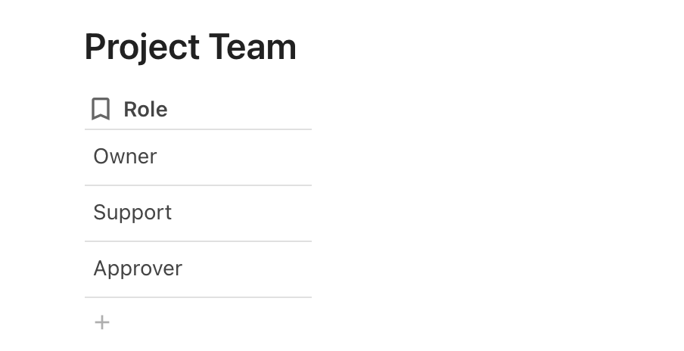Image resolution: width=684 pixels, height=351 pixels.
Task: Edit the Owner role entry
Action: [125, 157]
